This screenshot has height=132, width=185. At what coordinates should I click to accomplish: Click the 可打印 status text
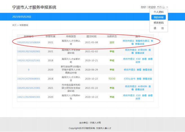click(x=112, y=79)
